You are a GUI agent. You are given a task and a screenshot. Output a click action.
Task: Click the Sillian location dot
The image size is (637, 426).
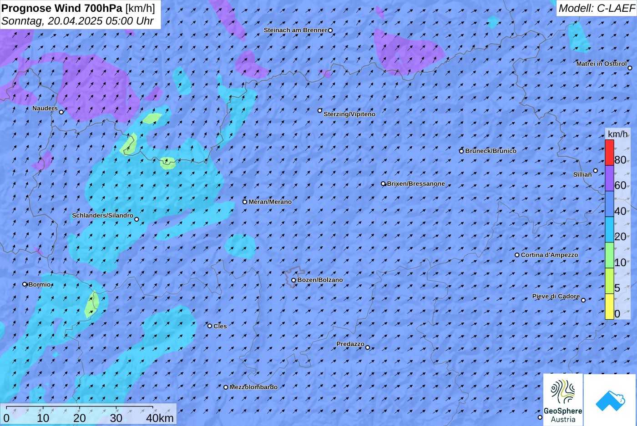pyautogui.click(x=595, y=171)
